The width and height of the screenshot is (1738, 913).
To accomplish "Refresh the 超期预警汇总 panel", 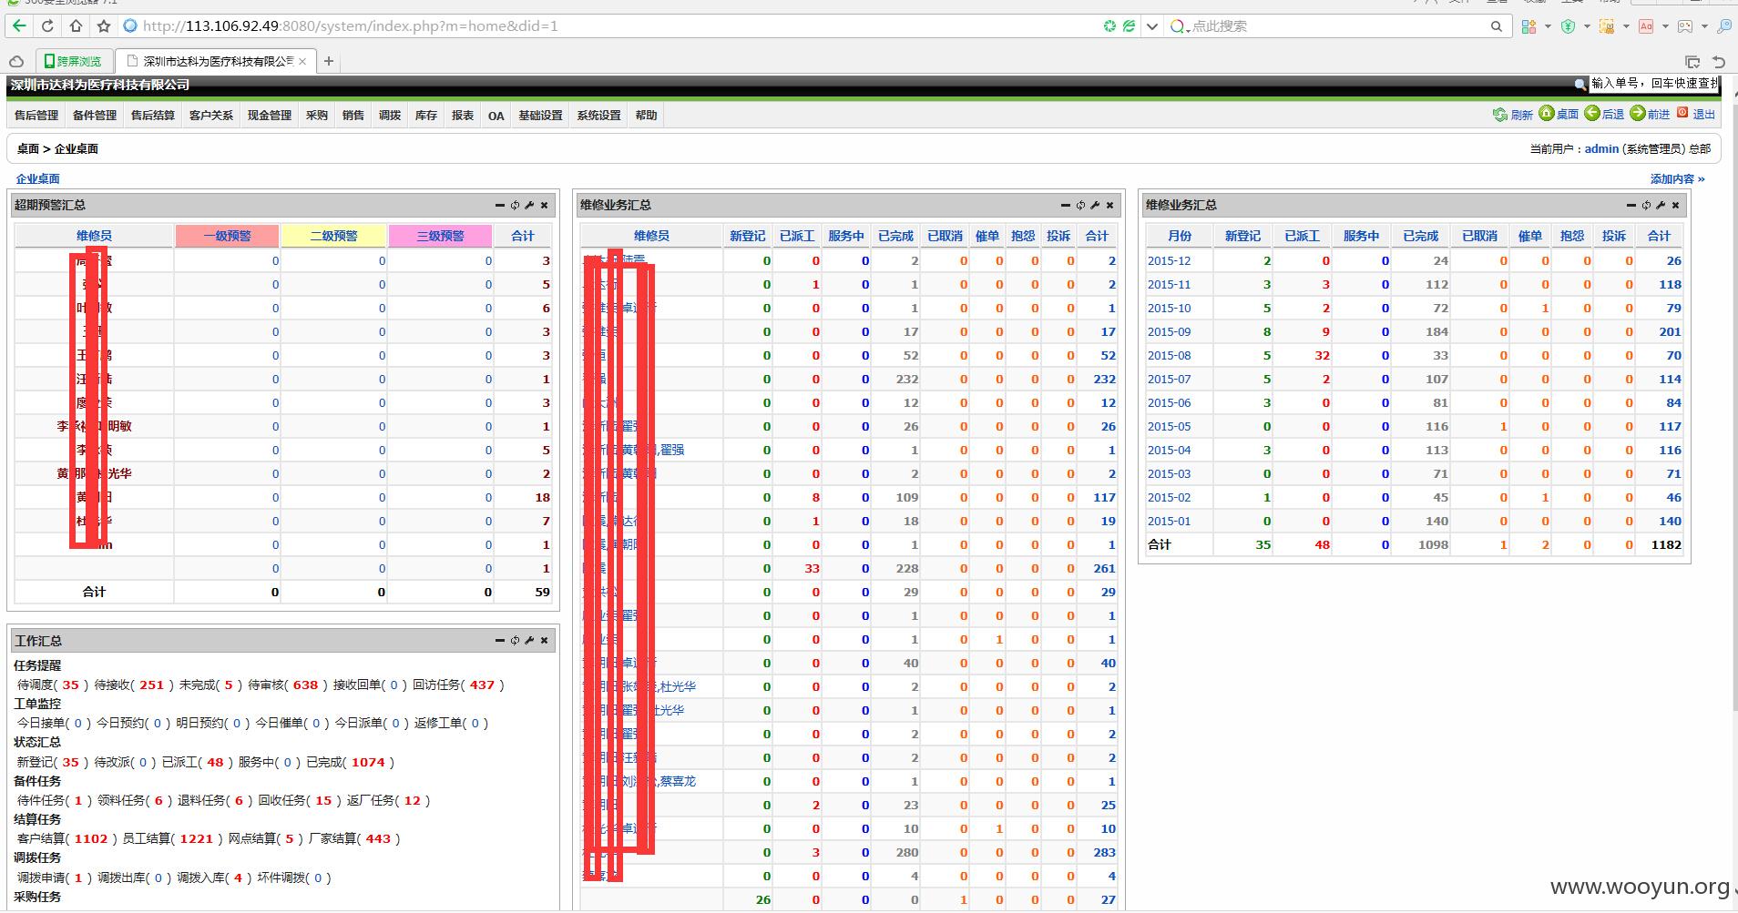I will pyautogui.click(x=515, y=205).
